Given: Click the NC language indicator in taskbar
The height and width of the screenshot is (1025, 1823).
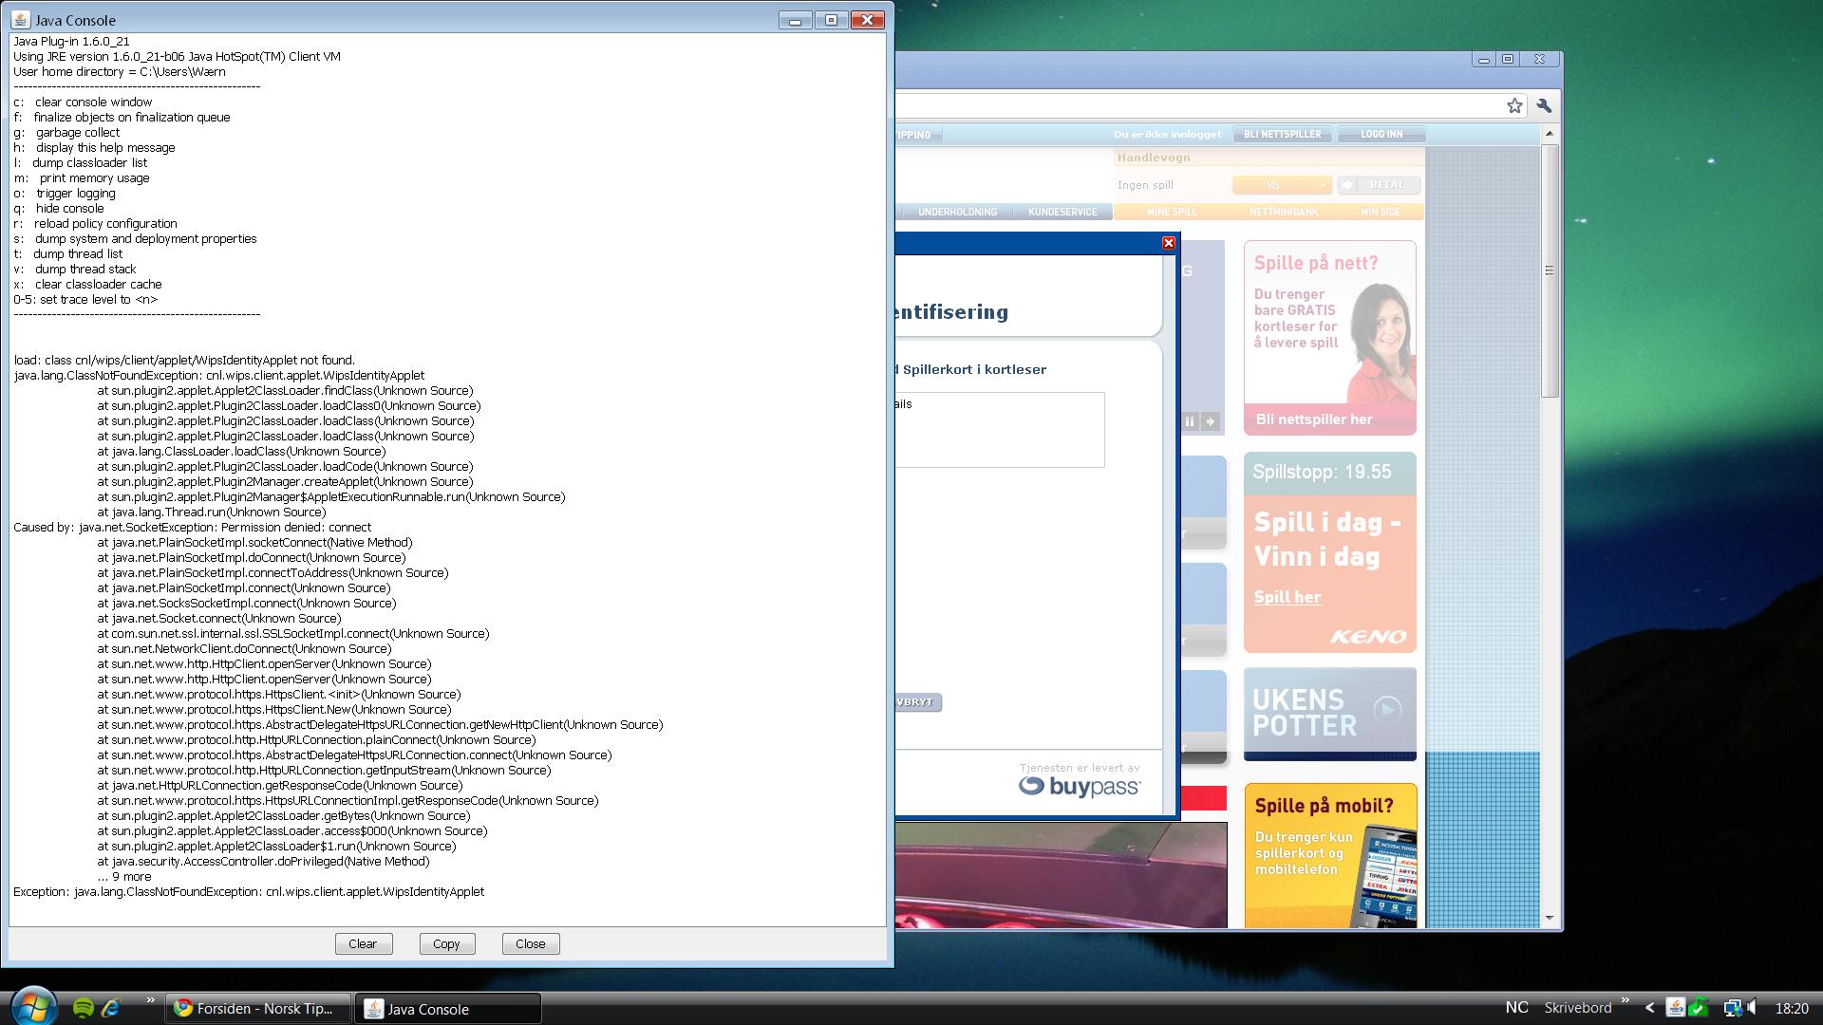Looking at the screenshot, I should point(1516,1007).
